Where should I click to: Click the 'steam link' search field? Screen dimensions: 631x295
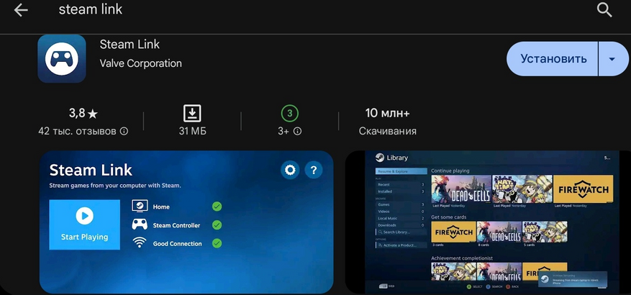(x=90, y=9)
